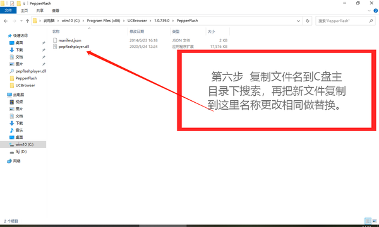This screenshot has width=379, height=227.
Task: Refresh the PepperFlash folder view
Action: pyautogui.click(x=308, y=21)
